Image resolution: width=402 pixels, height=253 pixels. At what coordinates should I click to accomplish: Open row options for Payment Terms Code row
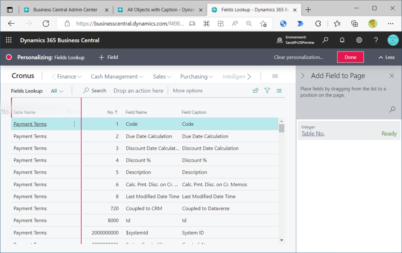pos(74,124)
